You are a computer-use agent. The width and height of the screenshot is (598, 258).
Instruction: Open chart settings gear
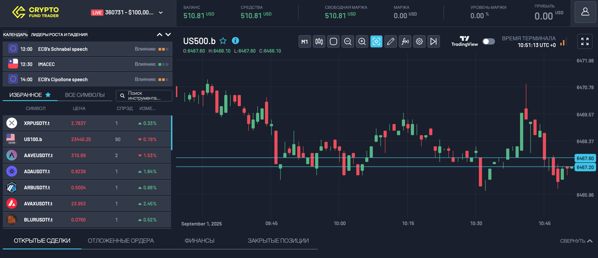pyautogui.click(x=419, y=42)
